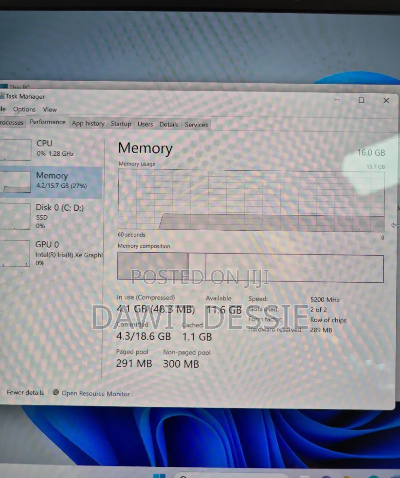Click the 289 MB hardware reserved value
Image resolution: width=400 pixels, height=478 pixels.
point(321,330)
